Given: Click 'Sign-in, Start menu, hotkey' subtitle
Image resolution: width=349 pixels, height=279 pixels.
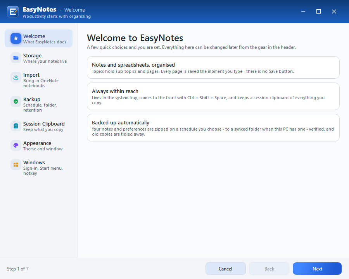Looking at the screenshot, I should [43, 171].
